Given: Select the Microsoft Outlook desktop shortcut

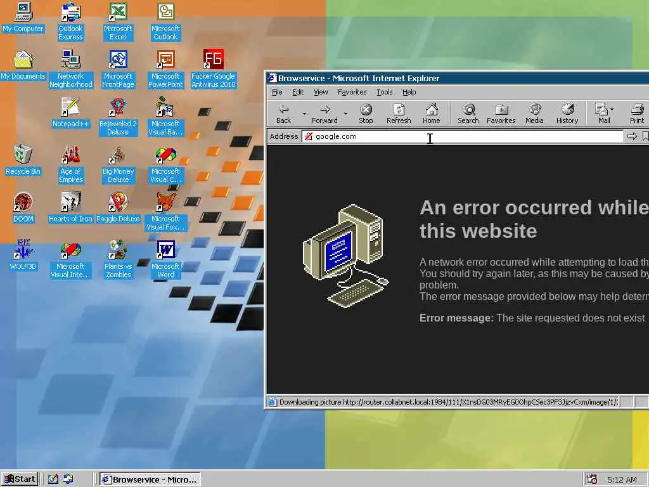Looking at the screenshot, I should point(165,22).
